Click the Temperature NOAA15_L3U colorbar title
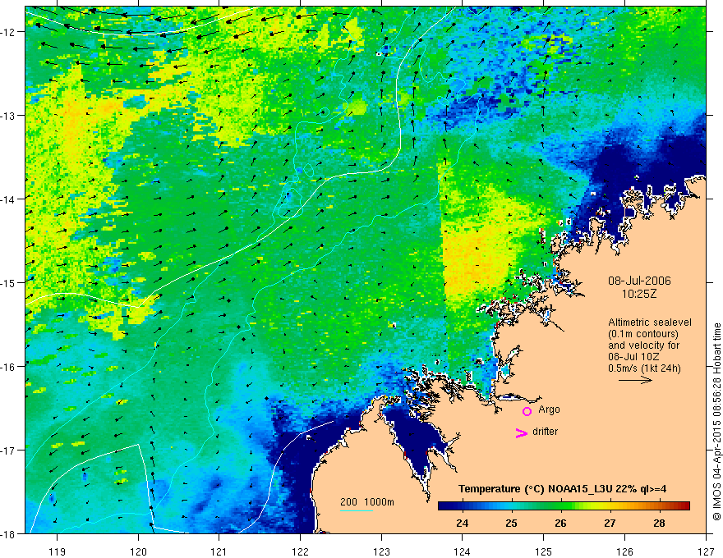This screenshot has width=723, height=558. click(x=563, y=489)
